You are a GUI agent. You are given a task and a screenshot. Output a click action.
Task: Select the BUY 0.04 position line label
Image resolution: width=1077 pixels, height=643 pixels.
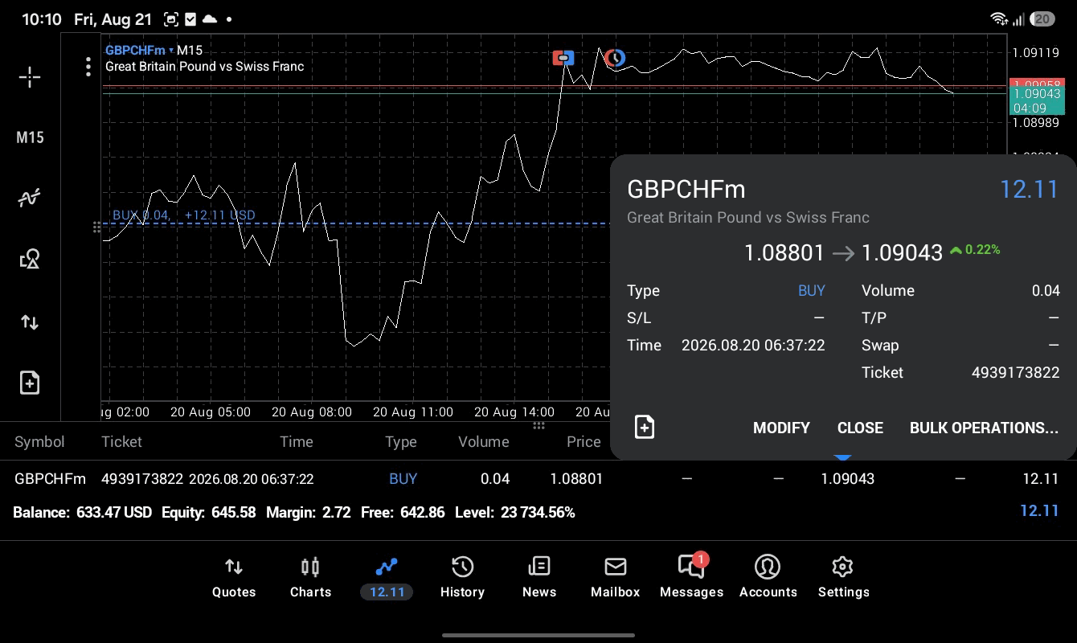(184, 215)
